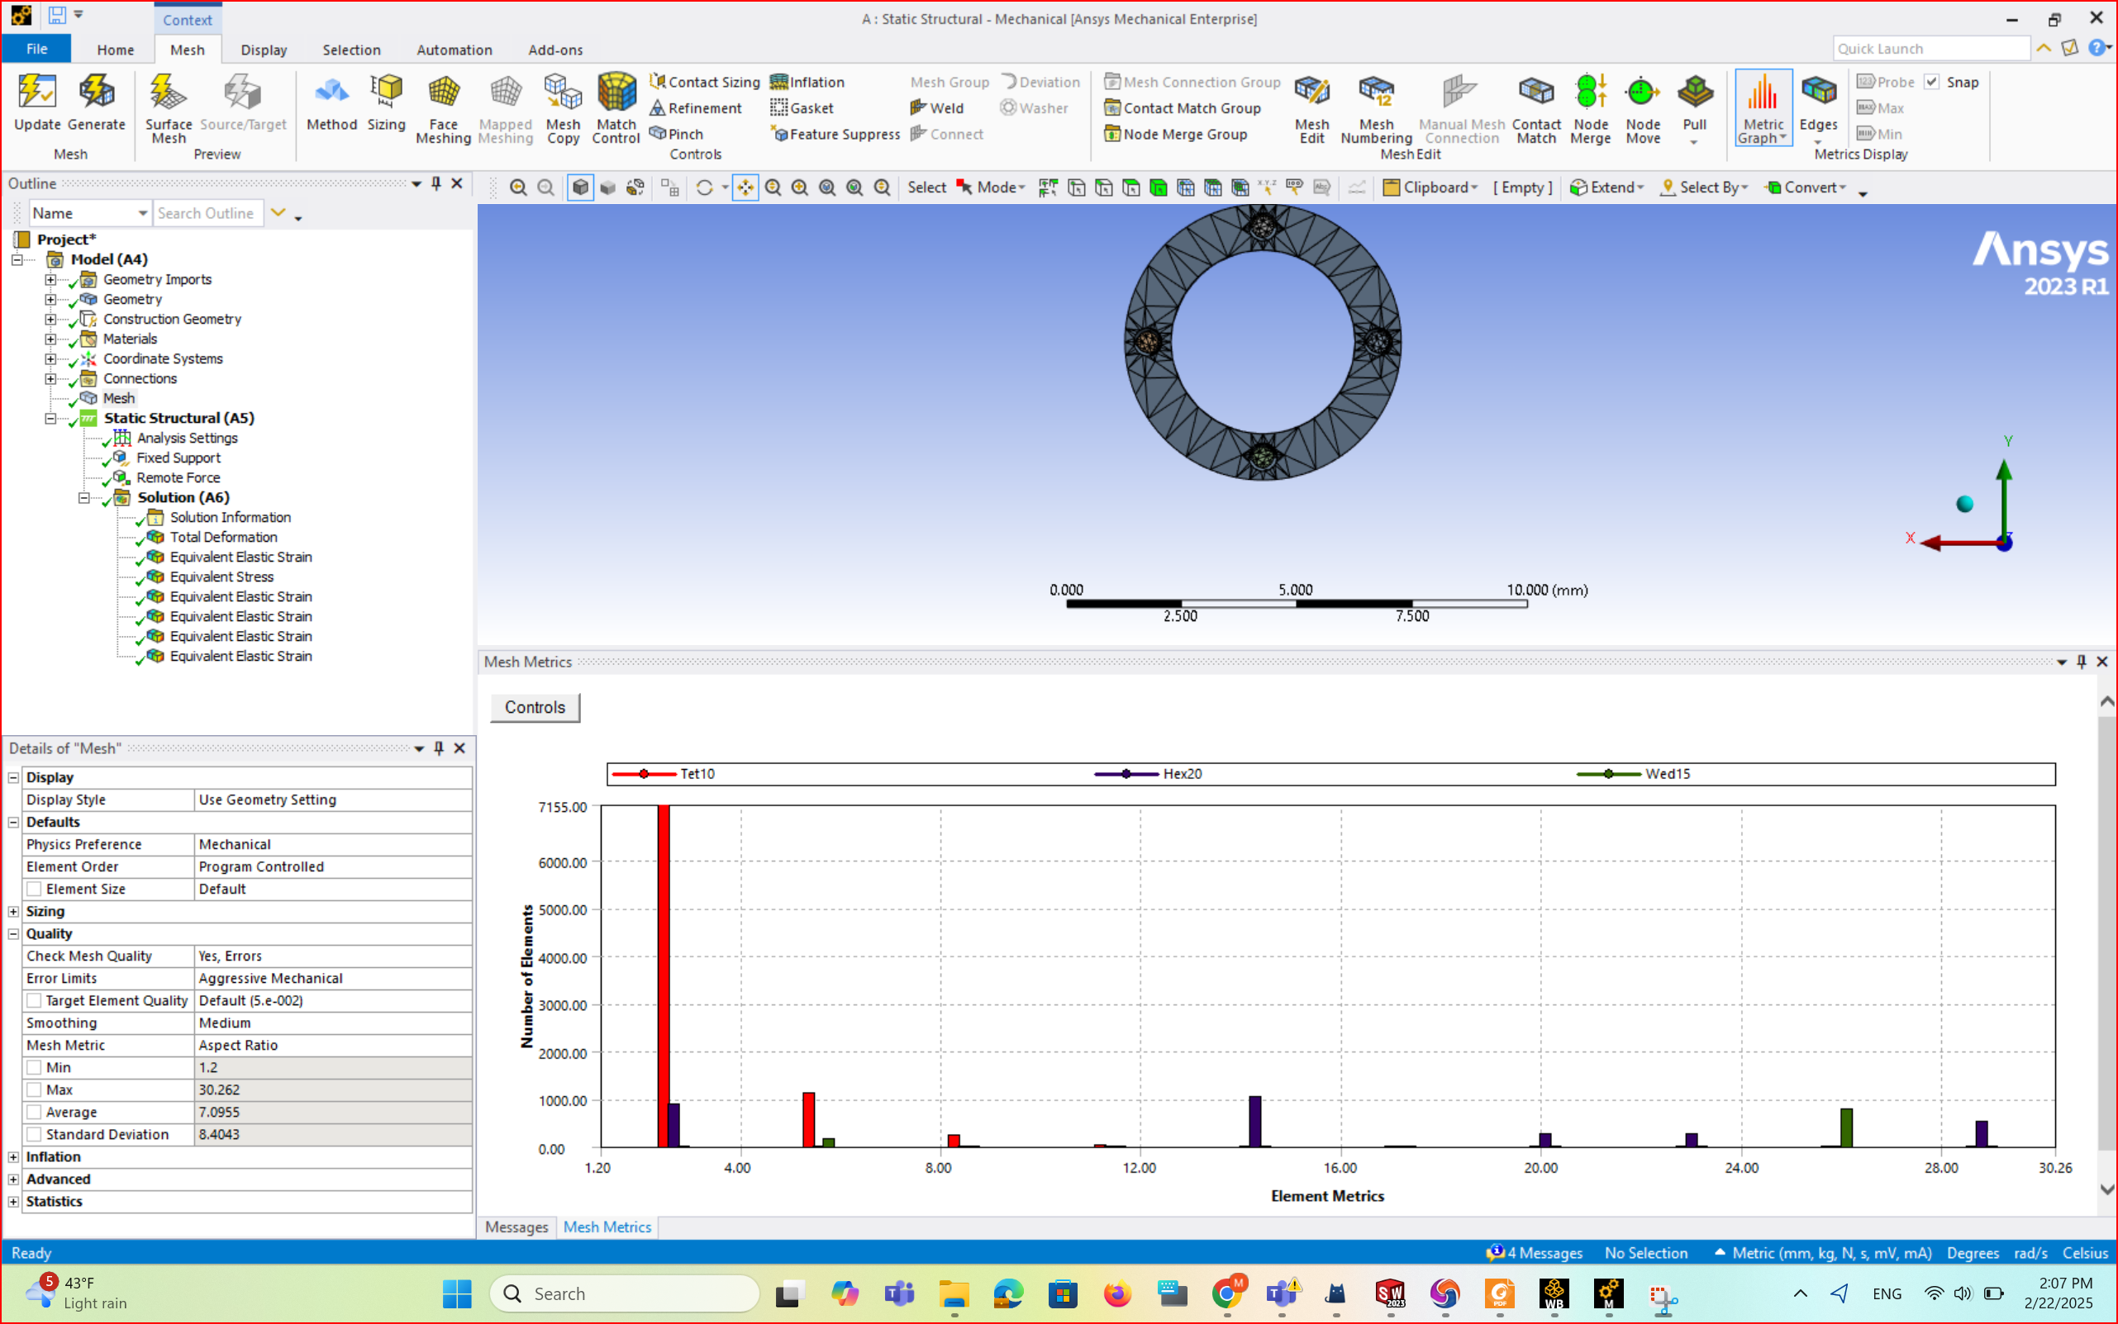Viewport: 2118px width, 1324px height.
Task: Click the Controls button
Action: point(535,708)
